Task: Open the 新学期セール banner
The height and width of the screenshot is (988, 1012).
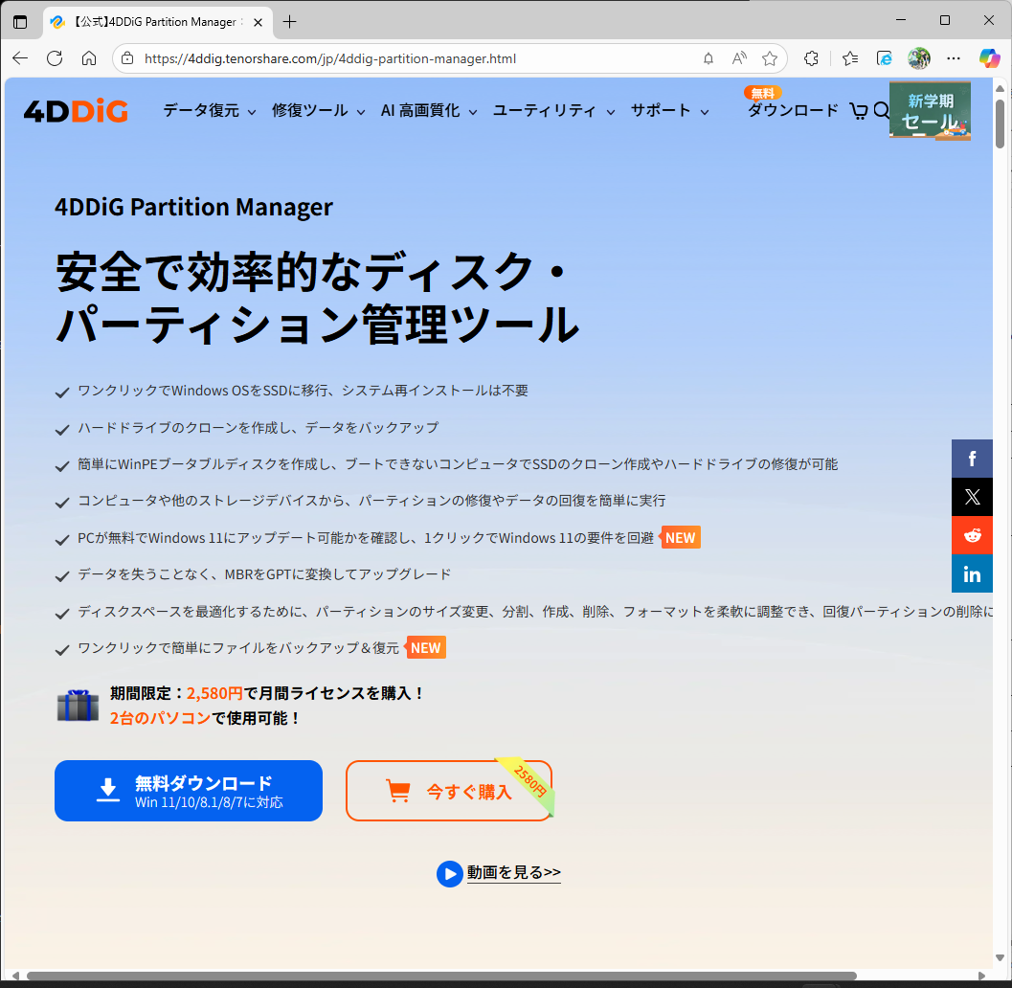Action: (x=930, y=111)
